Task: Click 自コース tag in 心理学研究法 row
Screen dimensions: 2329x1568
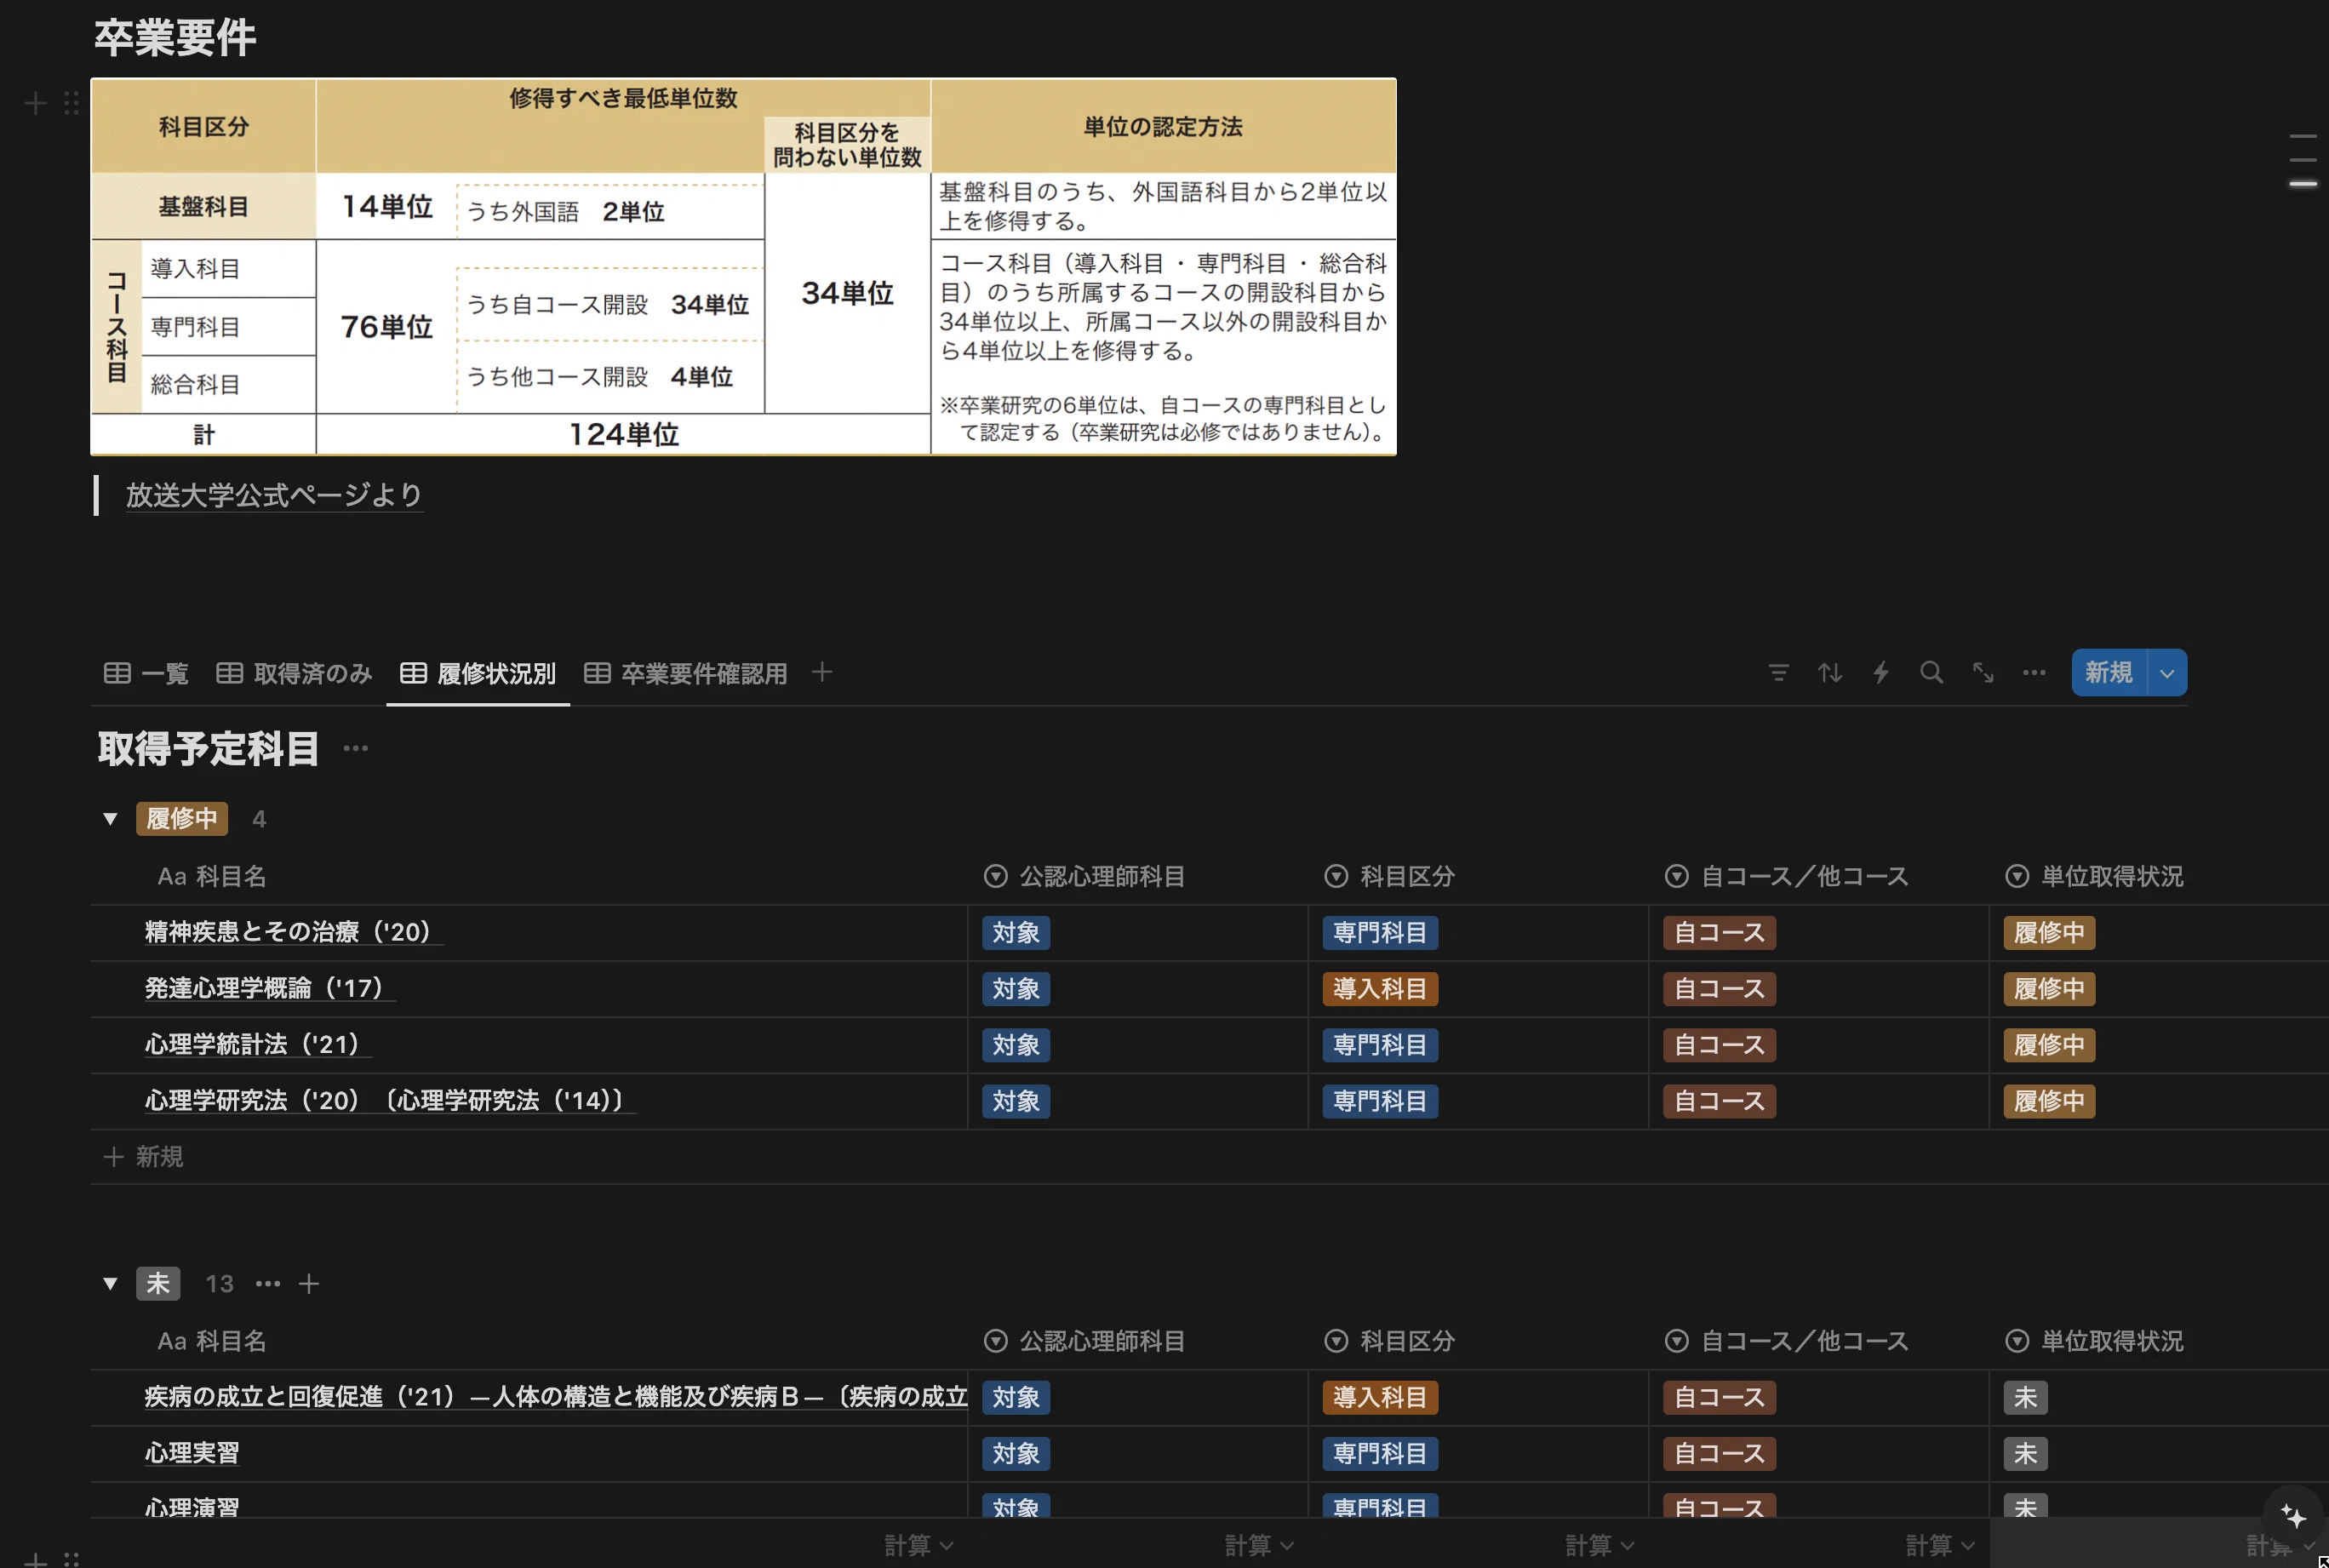Action: 1720,1101
